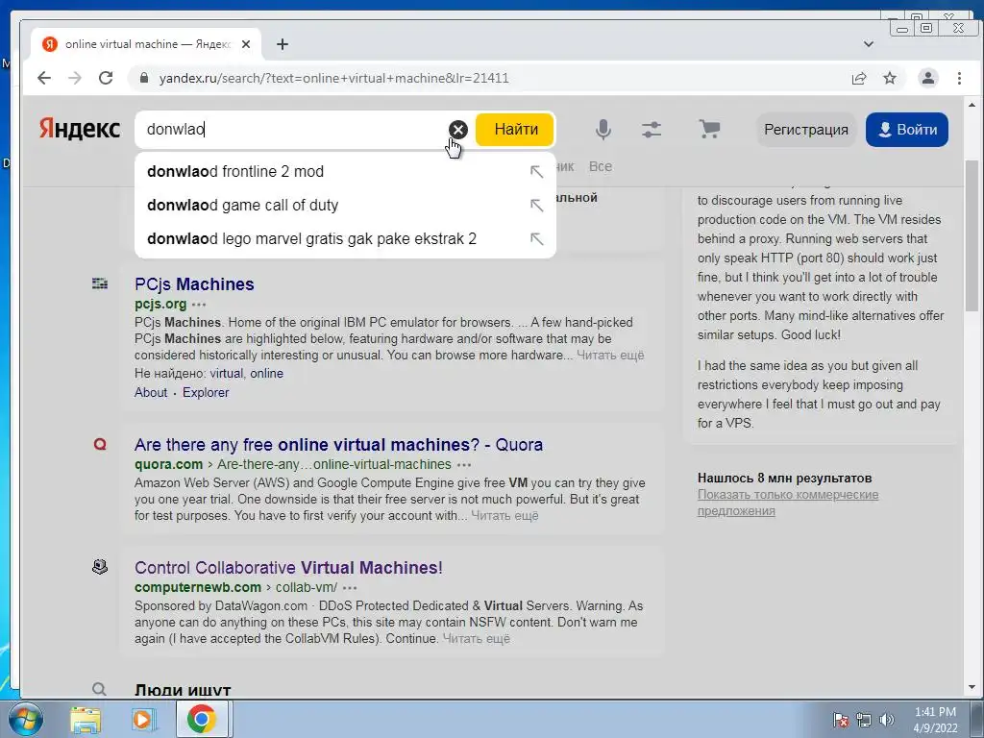The width and height of the screenshot is (984, 738).
Task: Click Показать только коммерческие предложения link
Action: (x=788, y=503)
